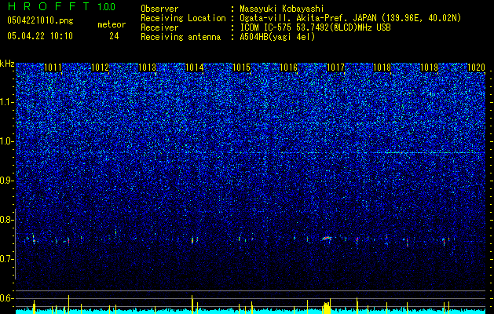Click the yellow power burst below 1017
This screenshot has height=314, width=494.
coord(328,308)
